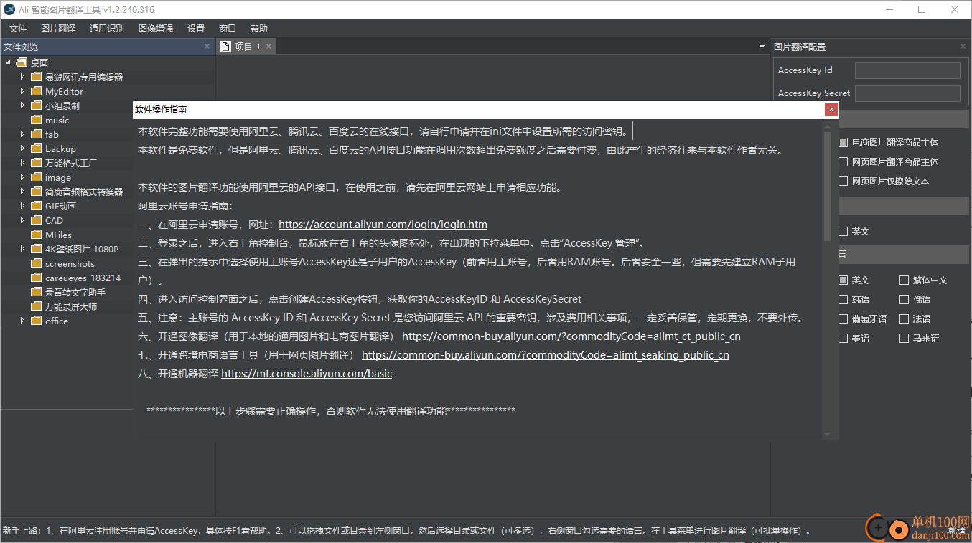This screenshot has width=972, height=543.
Task: Click the Ali app logo in title bar
Action: (10, 9)
